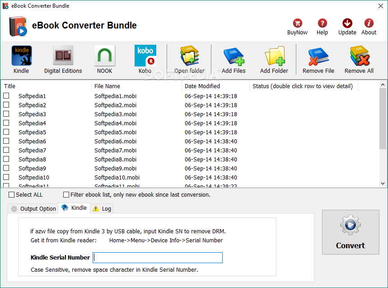Click the Add Files book icon
Viewport: 388px width, 288px height.
(234, 56)
